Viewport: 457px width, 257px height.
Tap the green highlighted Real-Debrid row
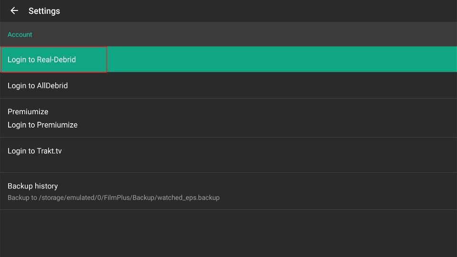pos(228,59)
